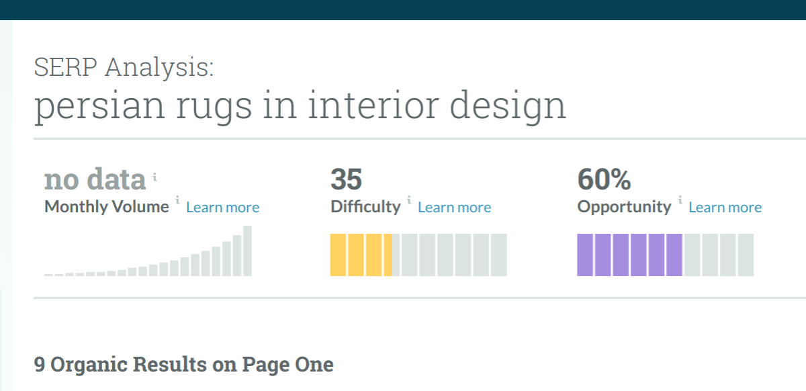Click the gray unfilled part of Opportunity bar
The height and width of the screenshot is (391, 806).
718,255
